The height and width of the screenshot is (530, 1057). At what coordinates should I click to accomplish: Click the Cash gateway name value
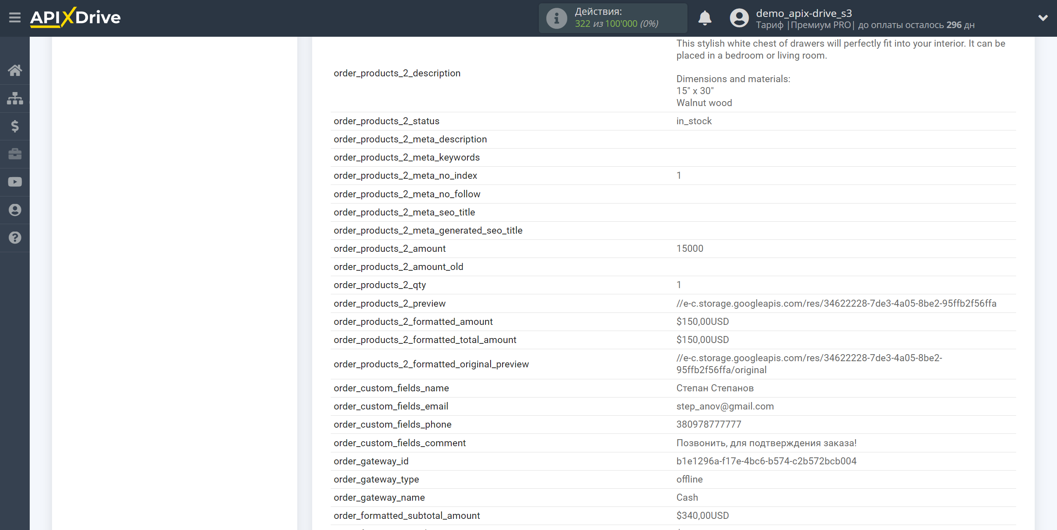point(687,497)
